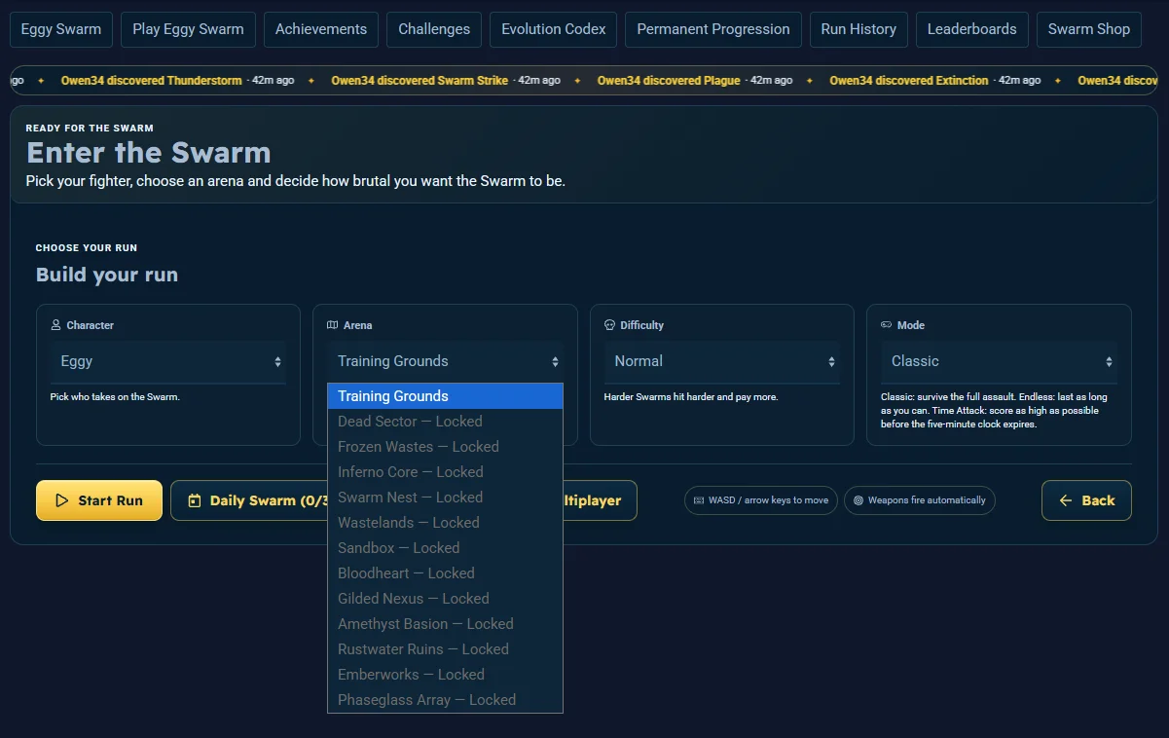Open the Permanent Progression tab
1169x738 pixels.
pyautogui.click(x=713, y=29)
